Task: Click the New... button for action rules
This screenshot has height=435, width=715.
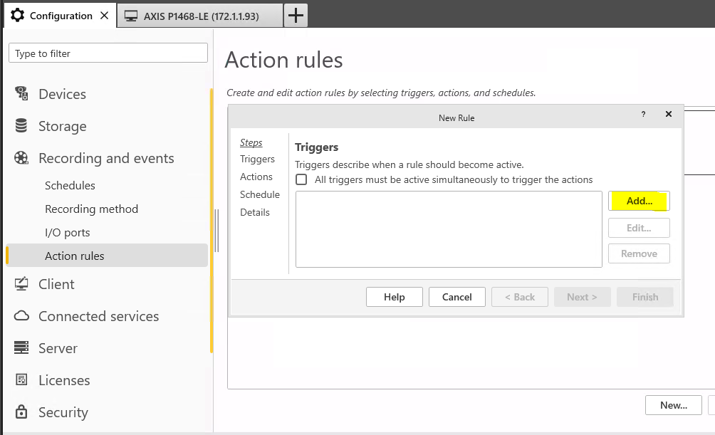Action: pyautogui.click(x=674, y=405)
